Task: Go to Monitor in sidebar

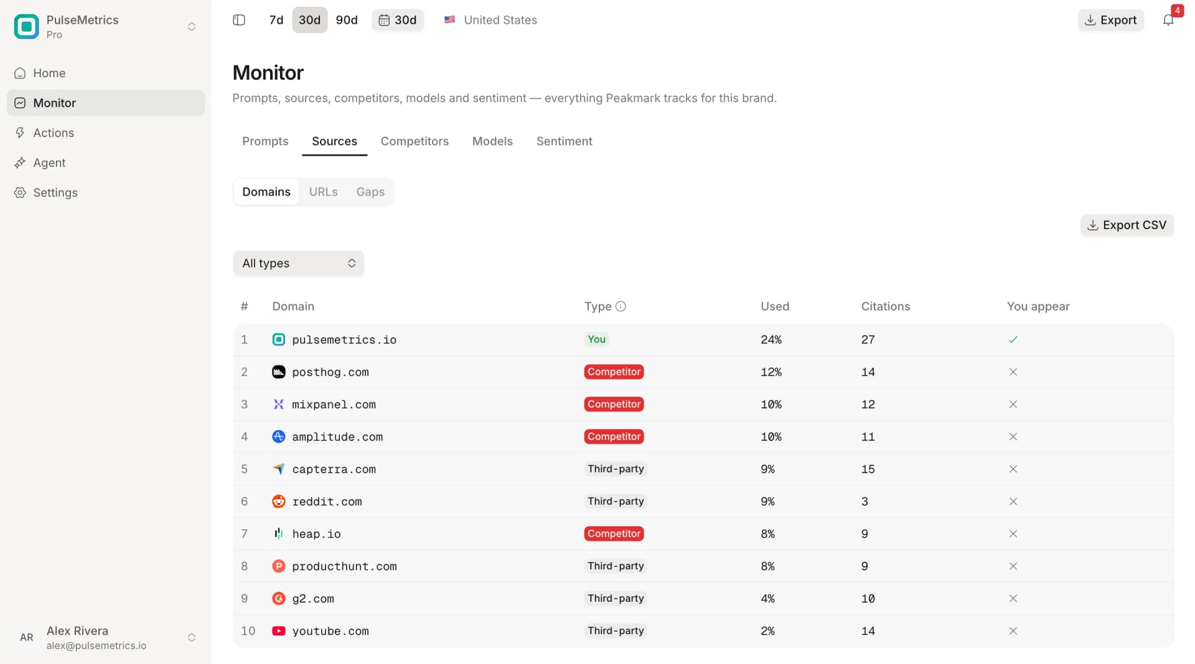Action: coord(106,103)
